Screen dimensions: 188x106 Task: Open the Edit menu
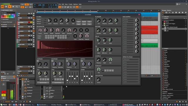(x=63, y=4)
